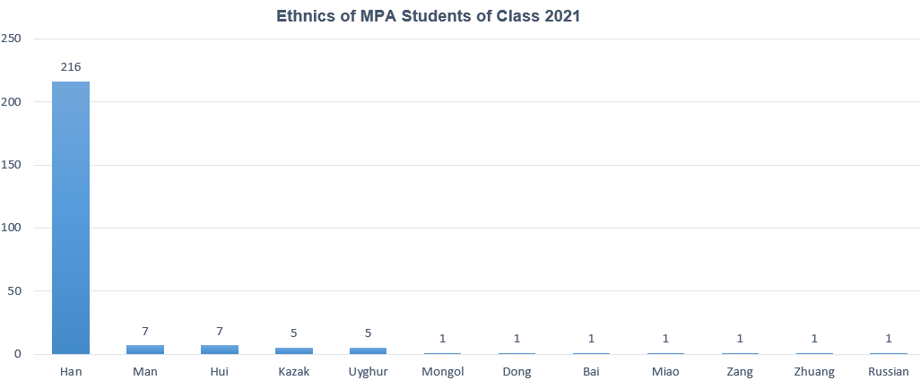Click the 216 data label

[x=71, y=67]
